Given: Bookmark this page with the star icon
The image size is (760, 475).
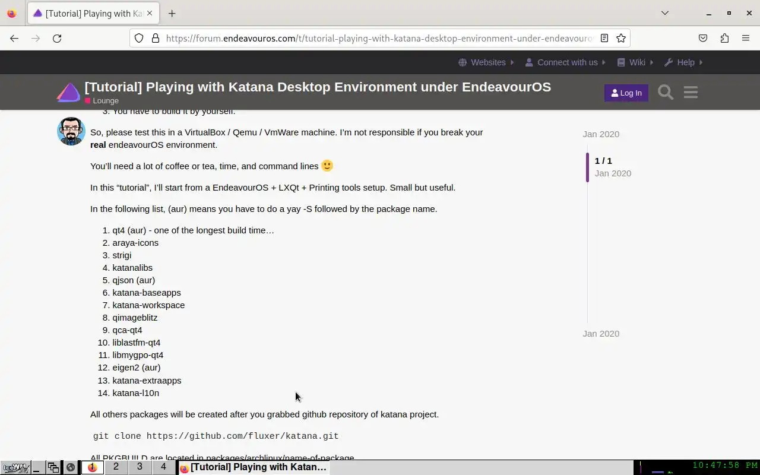Looking at the screenshot, I should 621,38.
